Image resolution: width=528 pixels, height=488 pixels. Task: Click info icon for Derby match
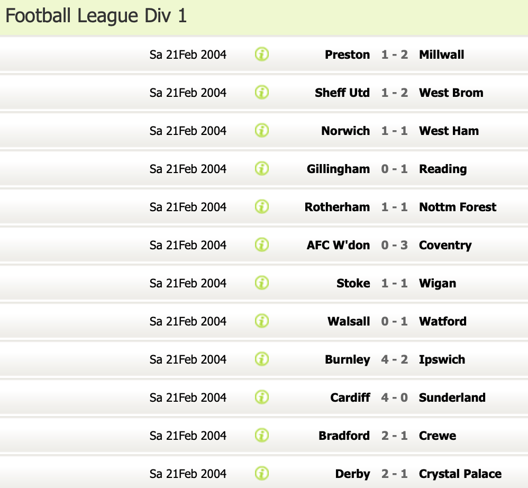point(262,473)
